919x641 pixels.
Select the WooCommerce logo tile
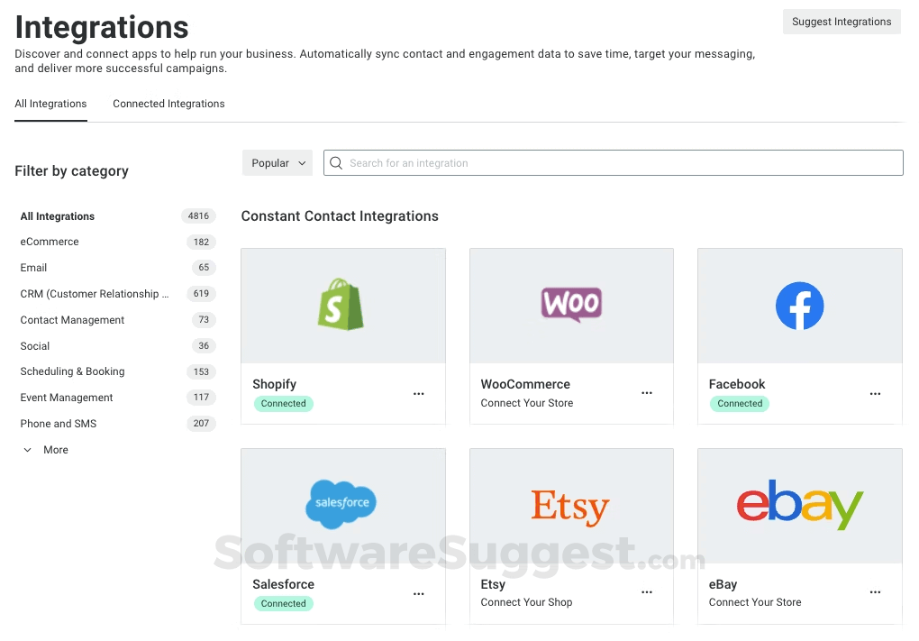point(570,305)
